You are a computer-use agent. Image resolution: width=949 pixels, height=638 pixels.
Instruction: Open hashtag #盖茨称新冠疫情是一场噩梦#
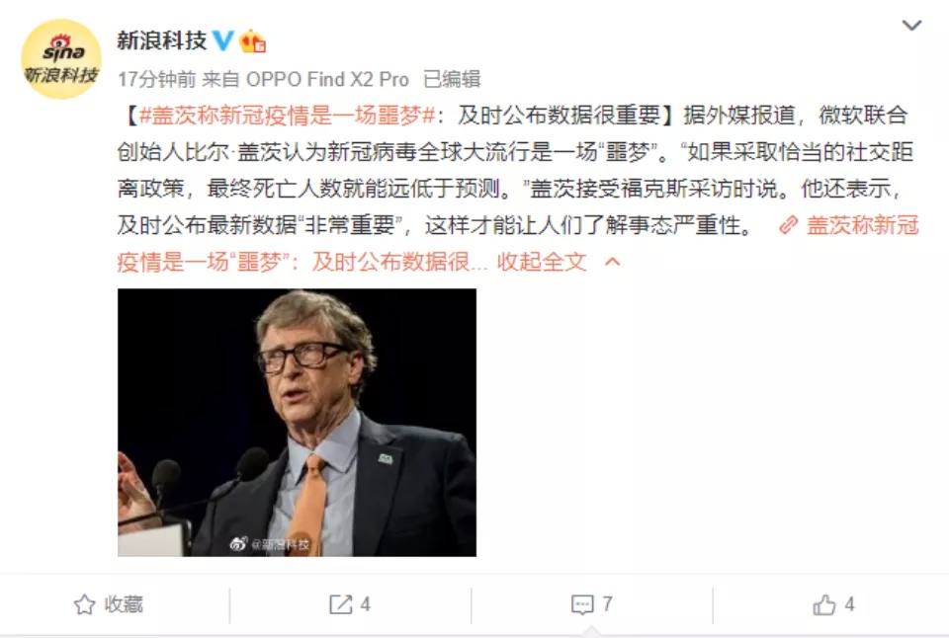click(x=288, y=115)
